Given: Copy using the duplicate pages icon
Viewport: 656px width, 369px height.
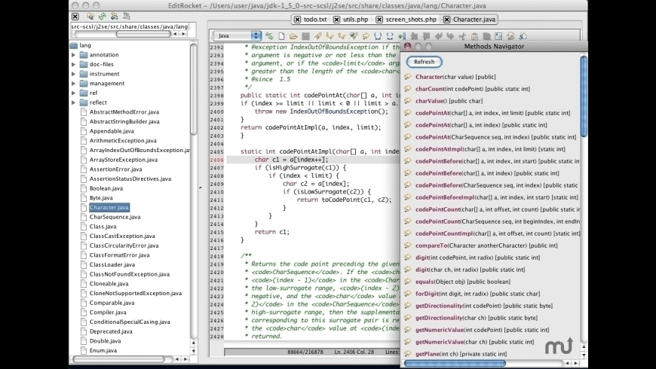Looking at the screenshot, I should (x=486, y=36).
